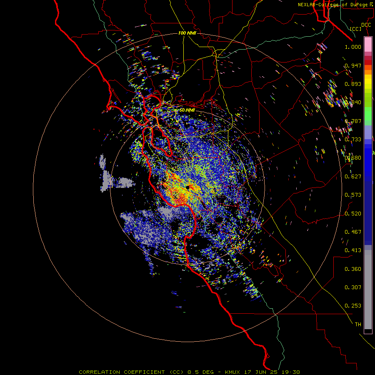Select the 0.467 scale label
The height and width of the screenshot is (375, 375).
pyautogui.click(x=353, y=232)
